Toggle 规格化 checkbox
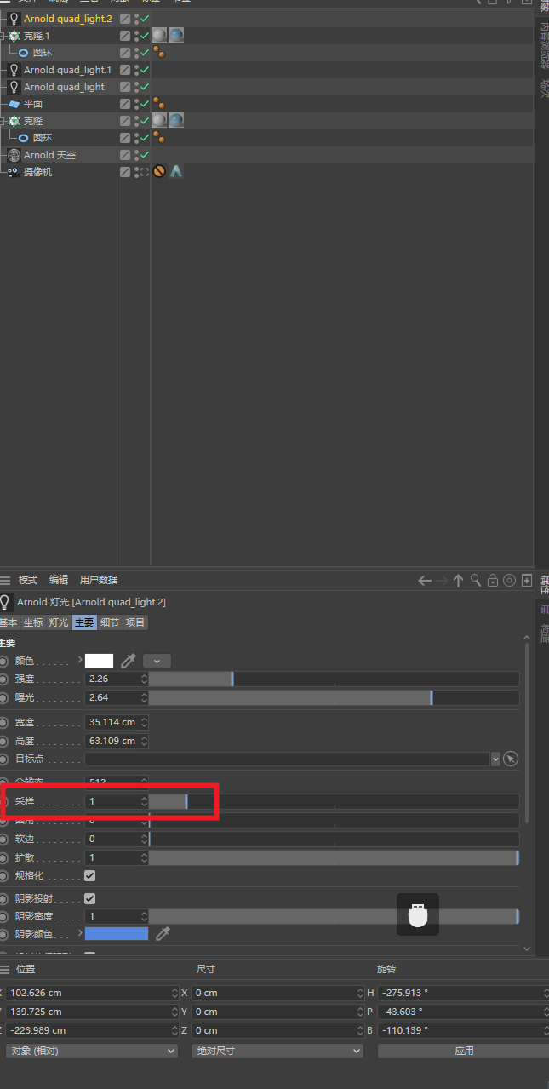Image resolution: width=549 pixels, height=1089 pixels. pos(90,875)
